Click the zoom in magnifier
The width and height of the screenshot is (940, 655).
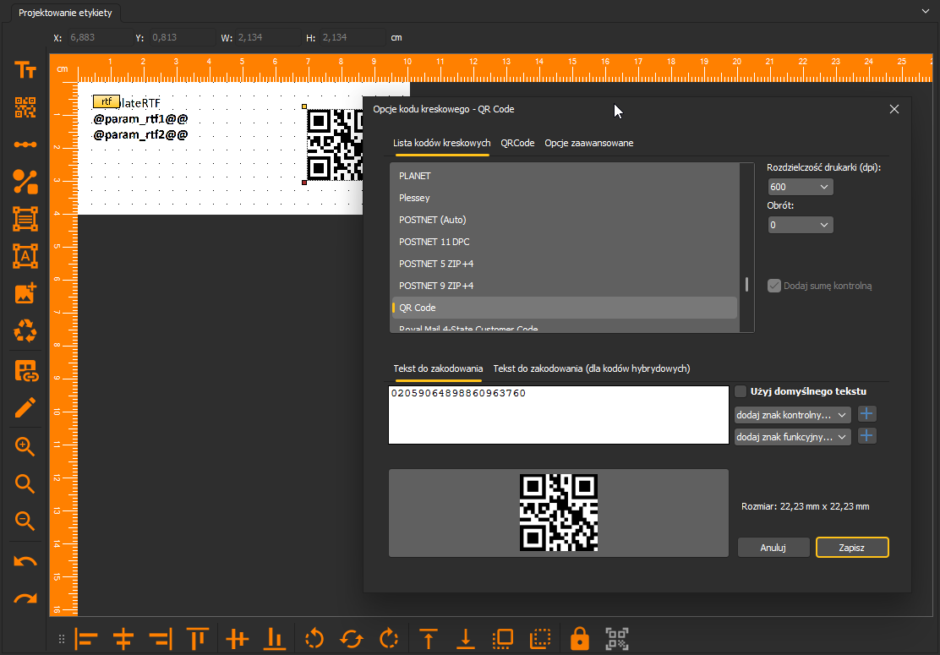[25, 446]
